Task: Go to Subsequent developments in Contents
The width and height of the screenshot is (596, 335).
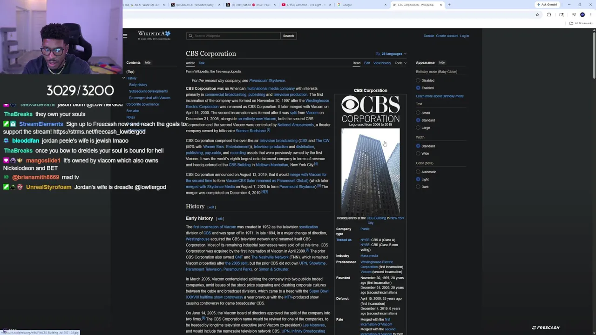Action: pyautogui.click(x=148, y=91)
